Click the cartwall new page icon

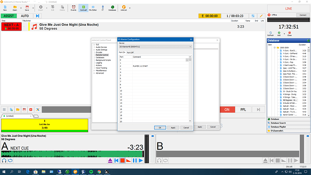pyautogui.click(x=11, y=110)
